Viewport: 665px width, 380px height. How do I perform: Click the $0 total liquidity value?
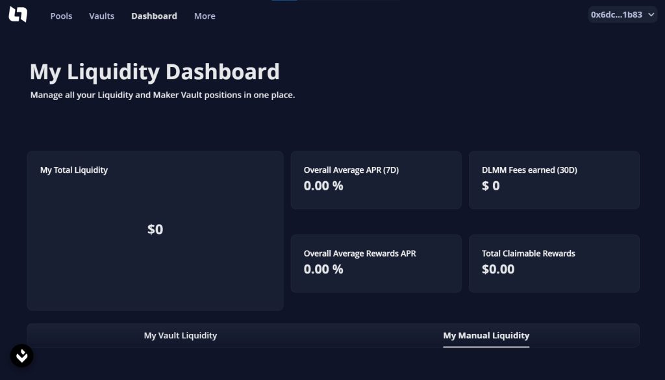pos(155,229)
